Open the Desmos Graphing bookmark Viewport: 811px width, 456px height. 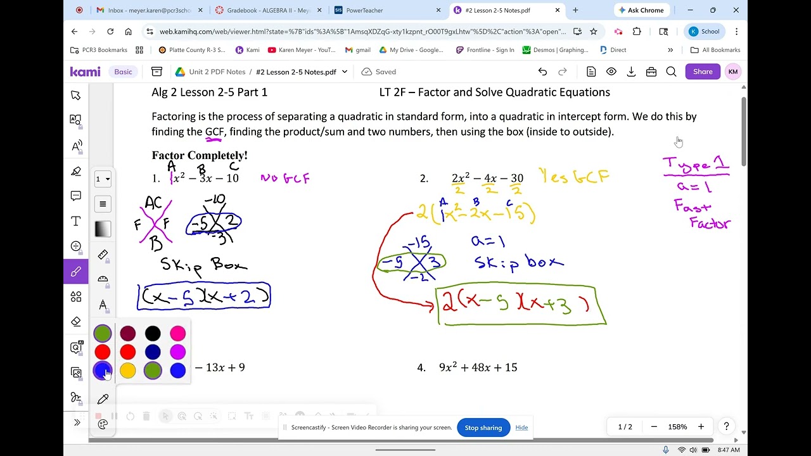pyautogui.click(x=555, y=50)
